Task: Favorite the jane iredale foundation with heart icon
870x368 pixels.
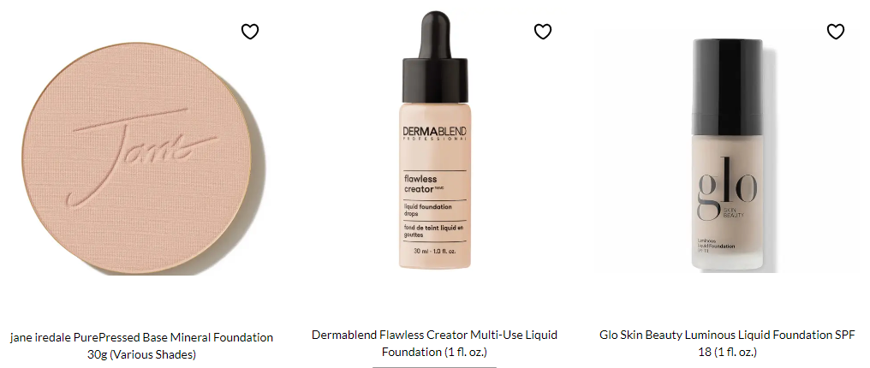Action: (x=250, y=32)
